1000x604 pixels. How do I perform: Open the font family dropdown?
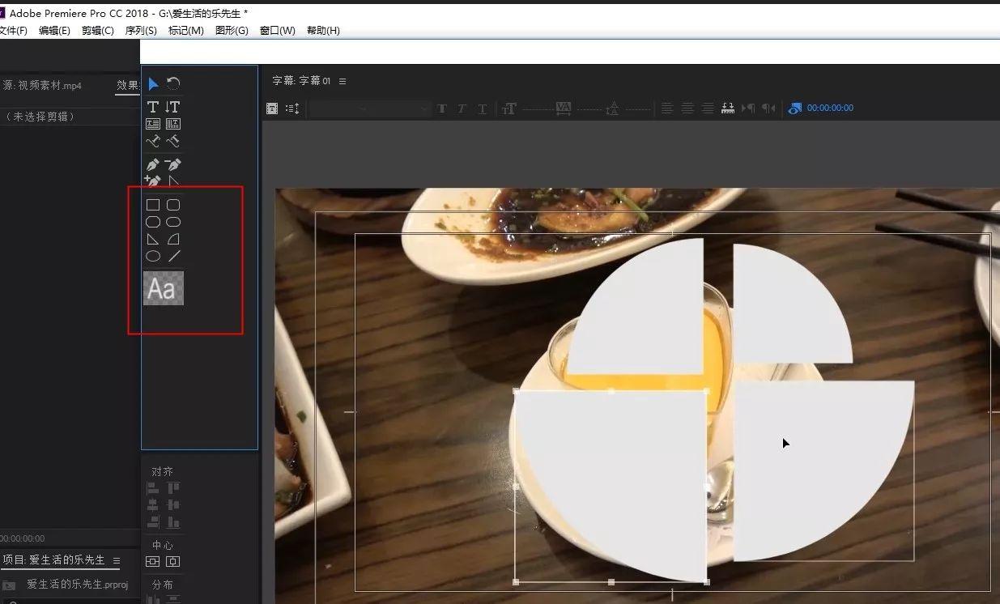pyautogui.click(x=339, y=108)
